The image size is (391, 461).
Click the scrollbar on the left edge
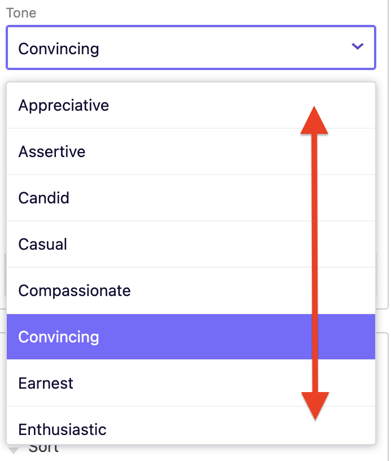(3, 271)
